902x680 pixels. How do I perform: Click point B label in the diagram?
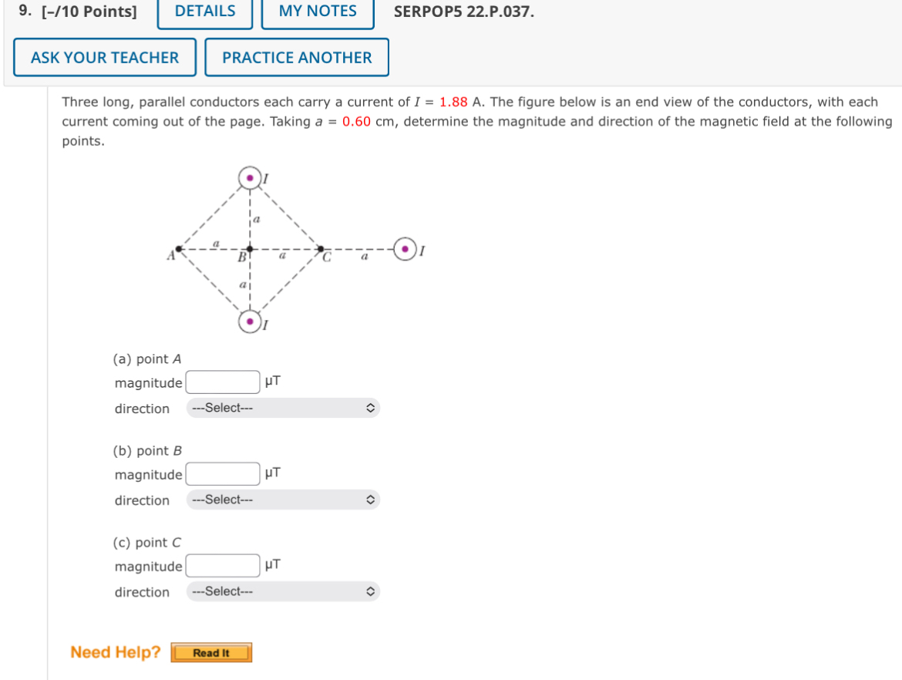point(241,255)
